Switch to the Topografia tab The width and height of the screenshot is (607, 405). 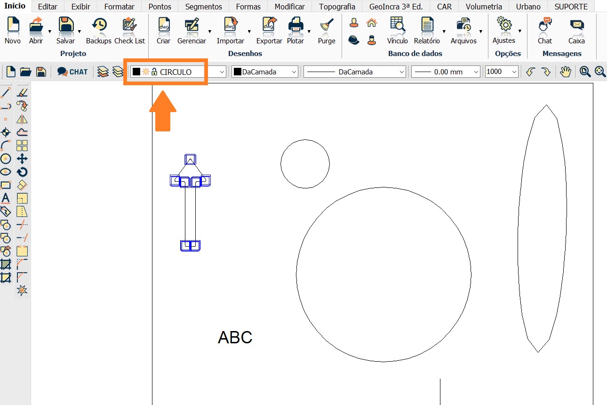point(337,7)
